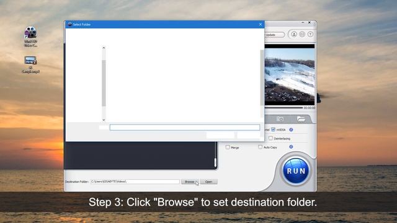Click the folder name field in Select Folder dialog
The image size is (397, 223).
[185, 127]
